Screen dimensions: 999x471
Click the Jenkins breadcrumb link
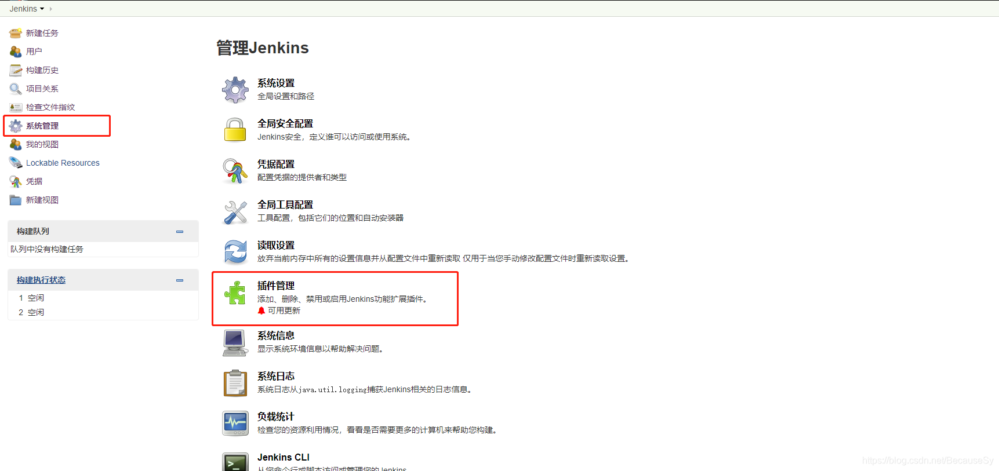[23, 9]
